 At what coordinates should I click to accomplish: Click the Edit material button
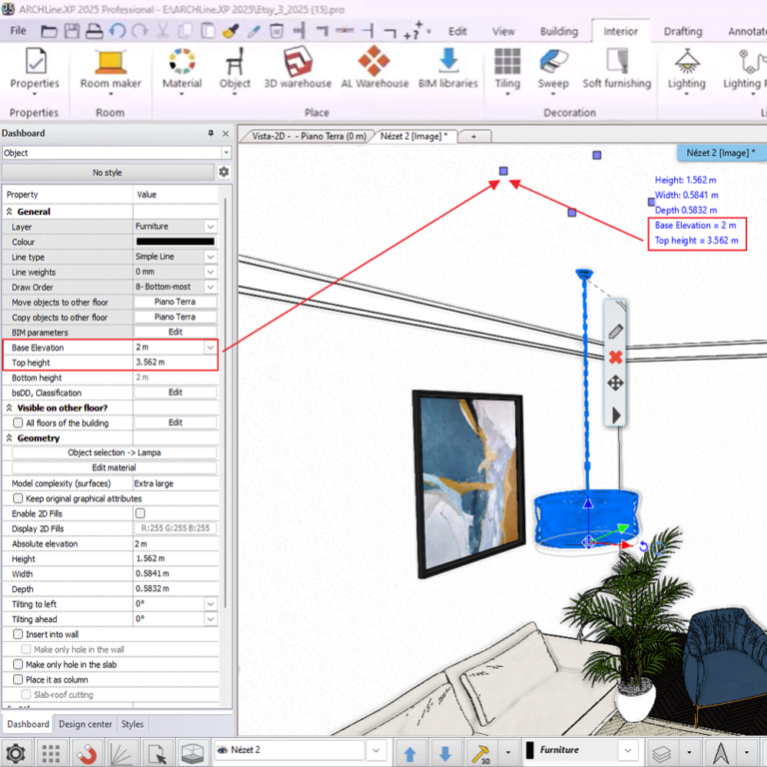pyautogui.click(x=114, y=467)
